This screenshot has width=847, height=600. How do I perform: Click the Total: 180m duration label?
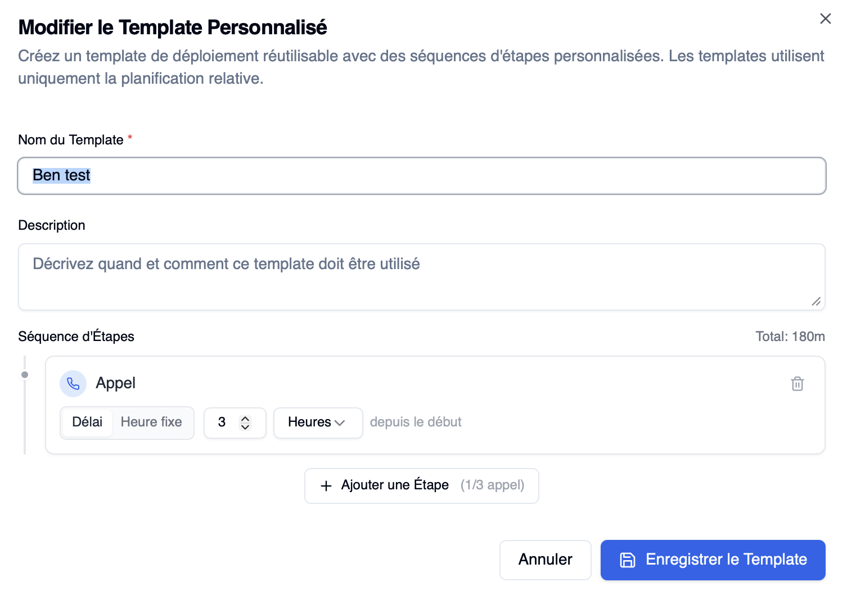pyautogui.click(x=790, y=337)
